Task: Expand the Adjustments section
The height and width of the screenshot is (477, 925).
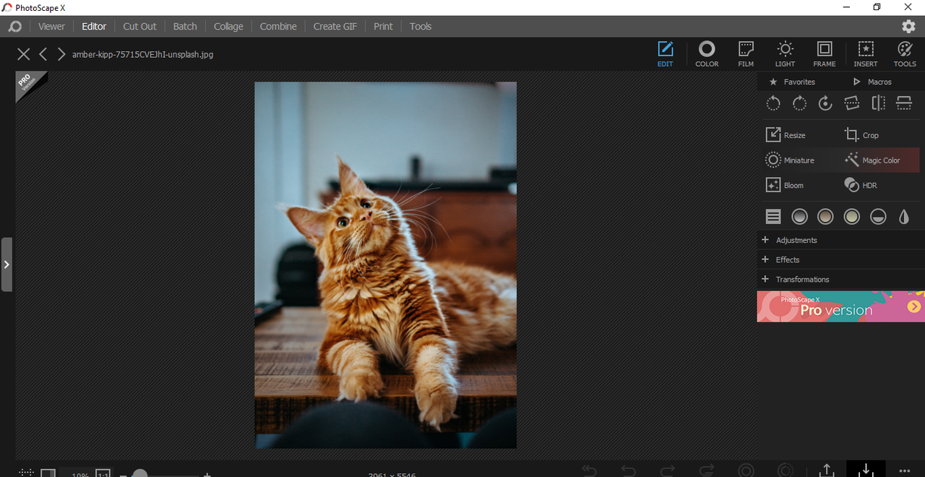Action: coord(796,240)
